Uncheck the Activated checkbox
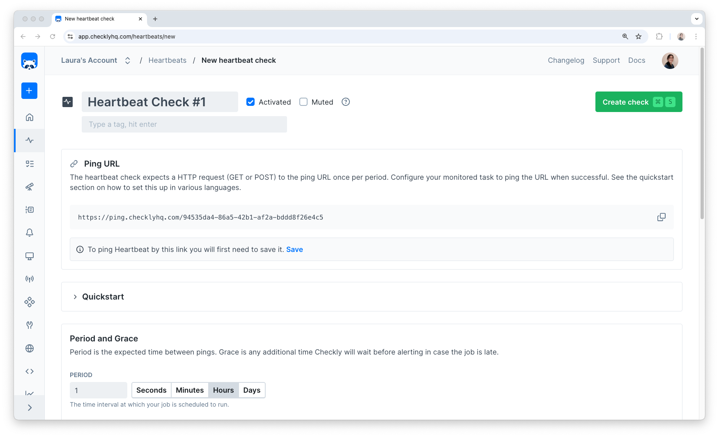 pyautogui.click(x=250, y=102)
